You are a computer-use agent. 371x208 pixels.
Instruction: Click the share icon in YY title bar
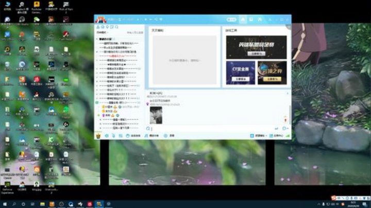click(x=156, y=20)
